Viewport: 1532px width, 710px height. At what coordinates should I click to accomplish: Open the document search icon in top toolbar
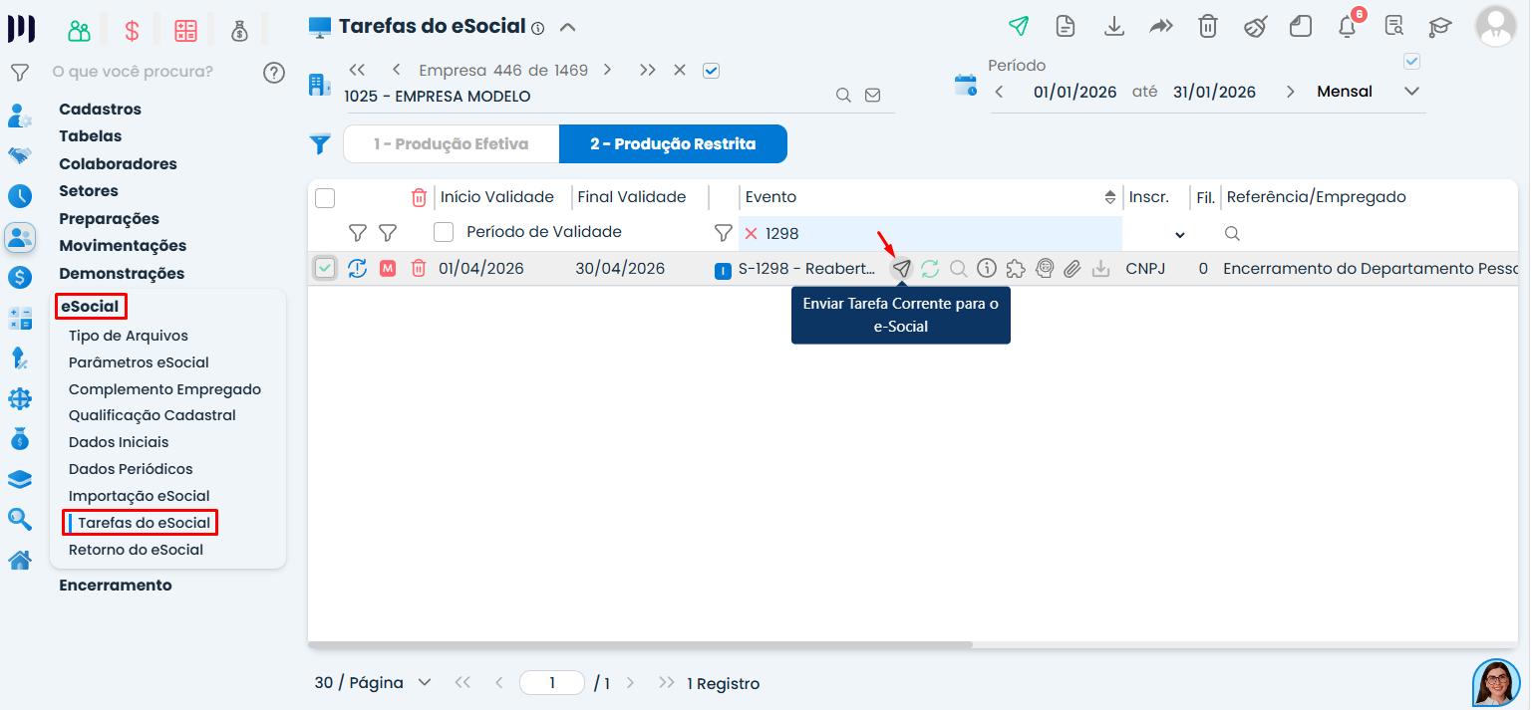pyautogui.click(x=1394, y=26)
